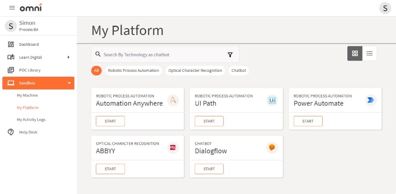
Task: Click the Automation Anywhere logo icon
Action: tap(173, 100)
